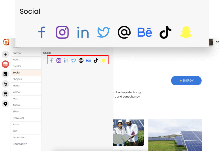Select Divider in the elements list
Viewport: 223px width, 151px height.
(x=26, y=66)
